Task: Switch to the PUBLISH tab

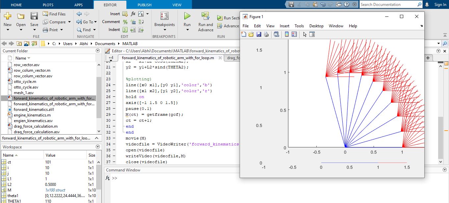Action: [x=144, y=5]
